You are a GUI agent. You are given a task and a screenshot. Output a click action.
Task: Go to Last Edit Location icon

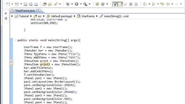(162, 4)
